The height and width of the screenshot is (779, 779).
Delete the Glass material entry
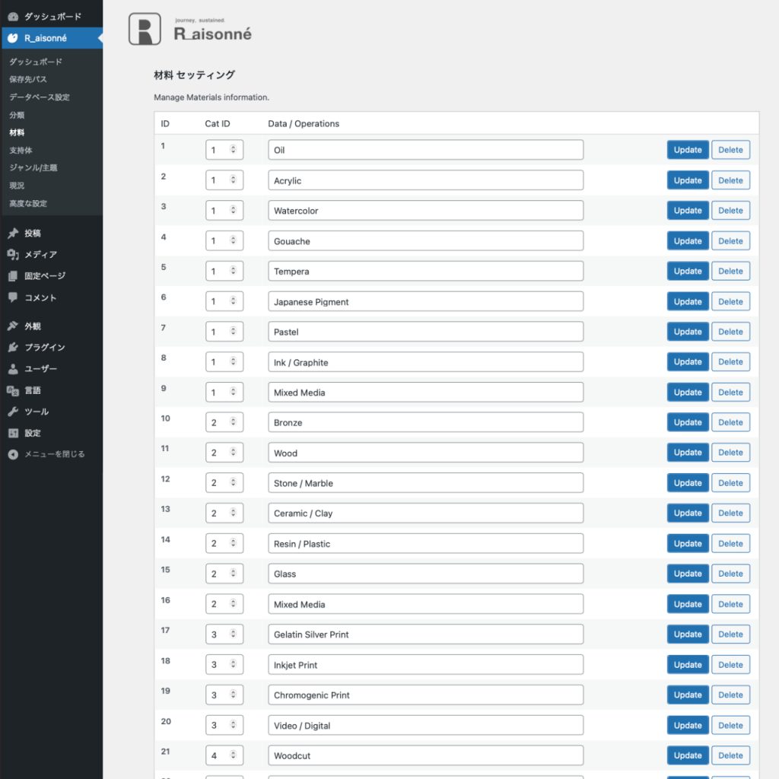click(x=730, y=574)
